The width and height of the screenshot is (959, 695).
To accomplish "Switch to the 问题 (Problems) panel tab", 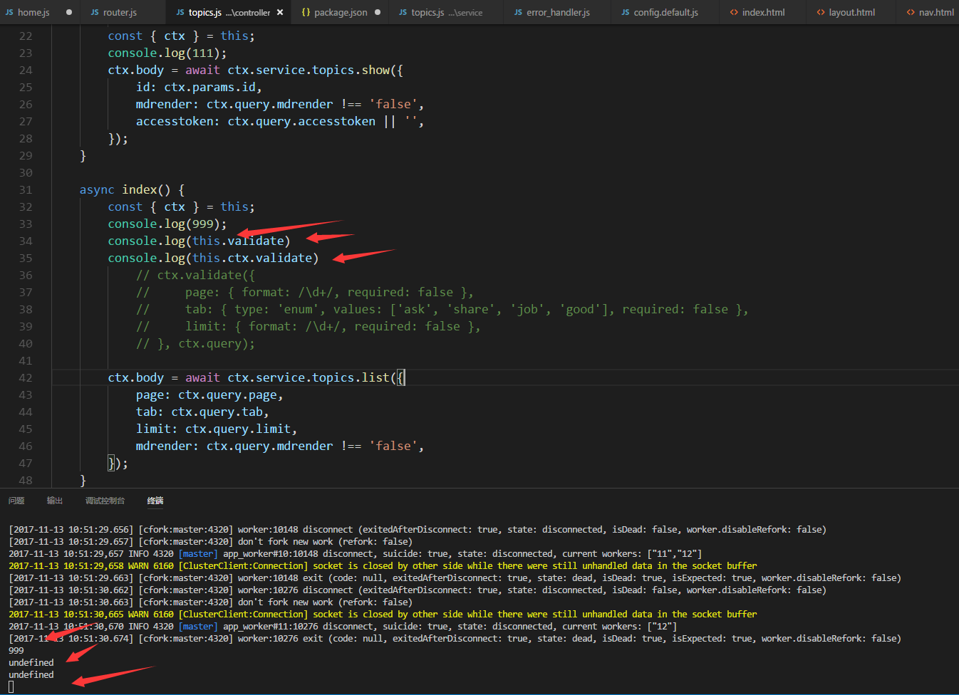I will click(16, 500).
